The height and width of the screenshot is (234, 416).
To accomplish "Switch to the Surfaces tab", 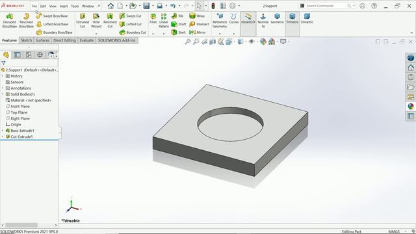I will pos(42,40).
